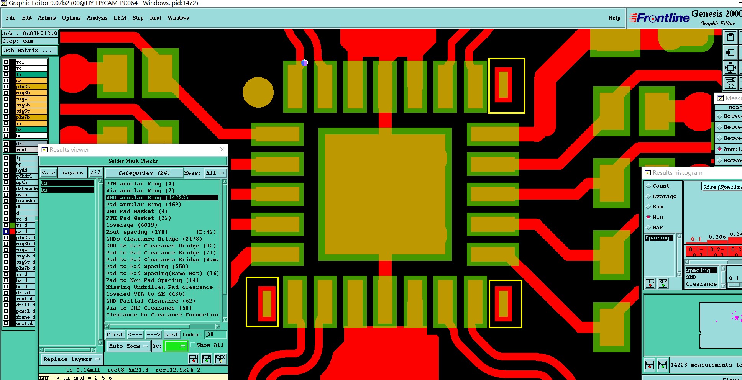Click UNDO icon in Results viewer
This screenshot has height=380, width=742.
220,359
